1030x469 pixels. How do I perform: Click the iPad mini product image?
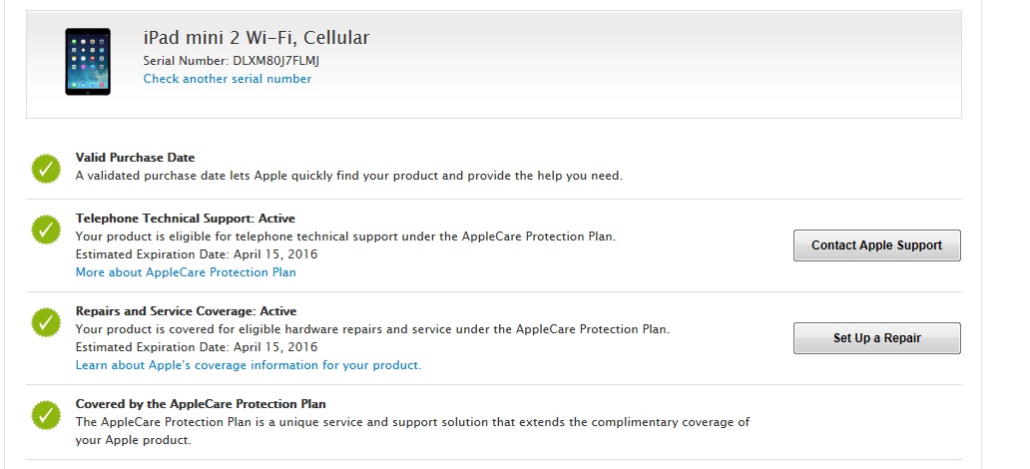(87, 62)
